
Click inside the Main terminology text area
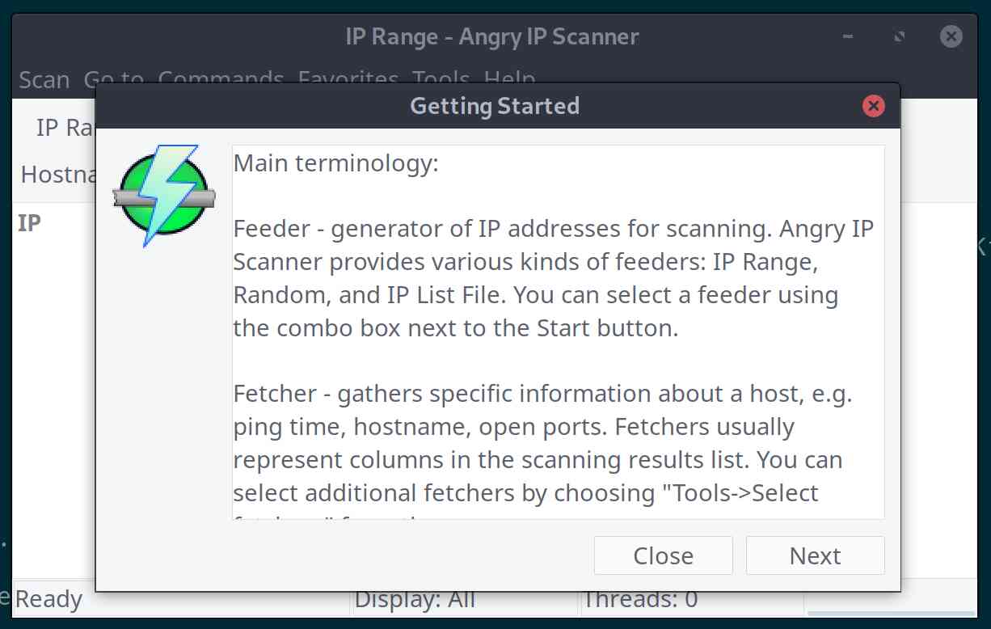[559, 332]
